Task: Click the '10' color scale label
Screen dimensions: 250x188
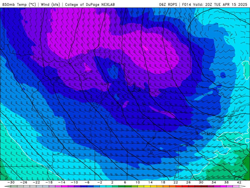Action: [138, 182]
